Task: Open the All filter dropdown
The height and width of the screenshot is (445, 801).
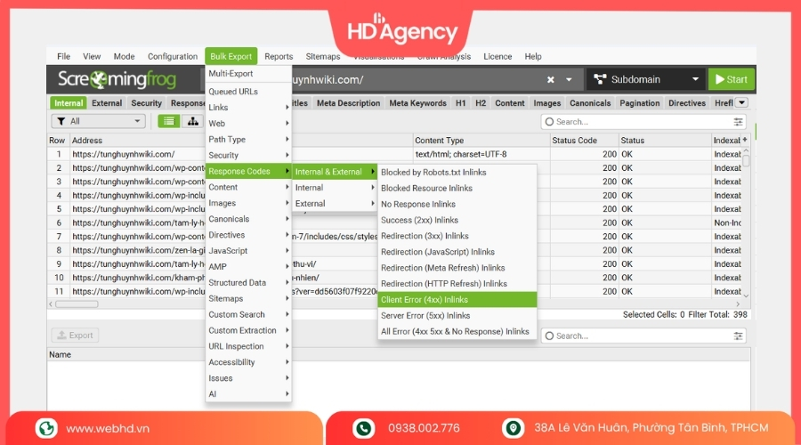Action: coord(98,121)
